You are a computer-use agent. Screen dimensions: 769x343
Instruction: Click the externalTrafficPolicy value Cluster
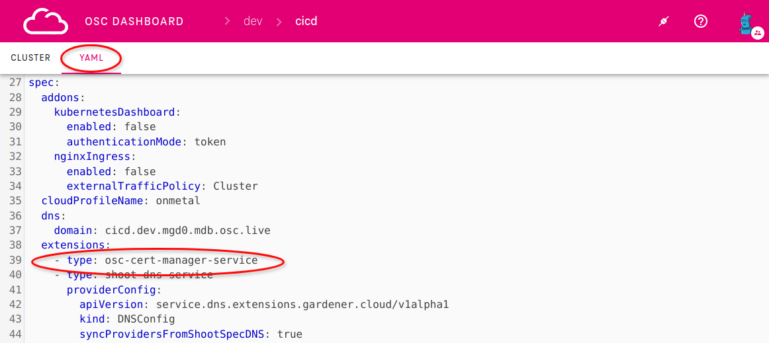(x=235, y=186)
